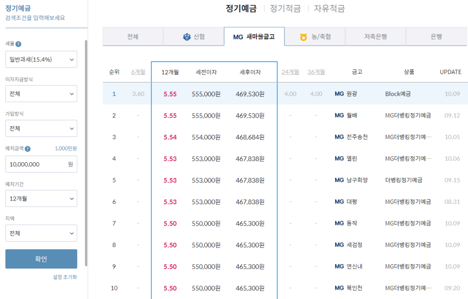Screen dimensions: 468x299
Task: Switch to the 저축은행 tab
Action: point(375,36)
